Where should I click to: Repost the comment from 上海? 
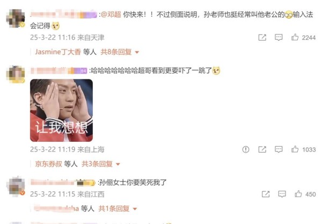(262, 149)
